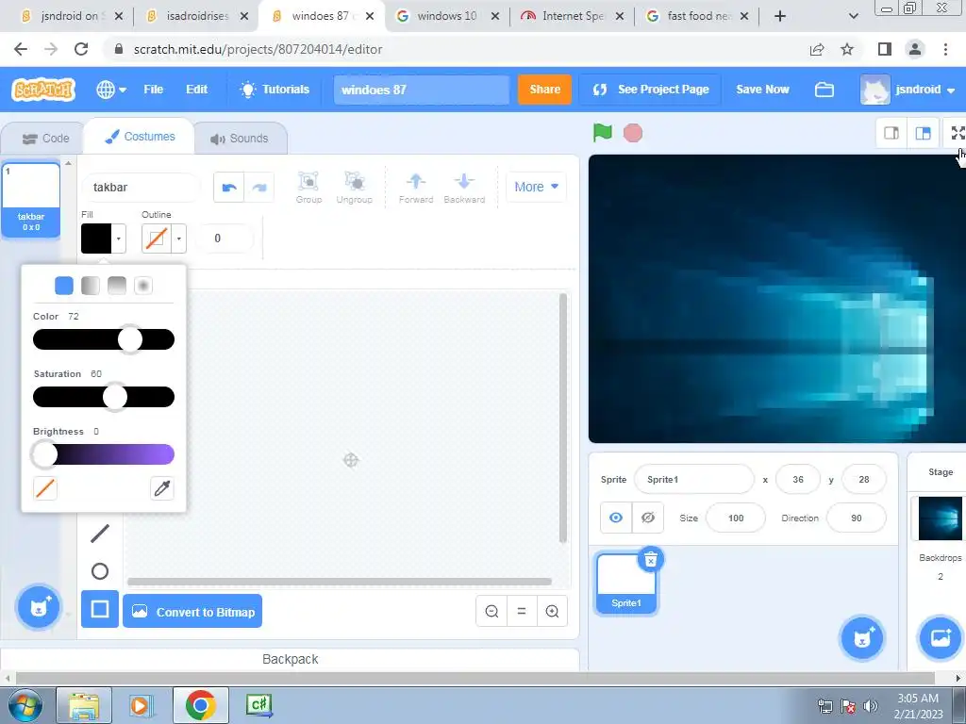Viewport: 966px width, 724px height.
Task: Expand the More options dropdown
Action: 536,187
